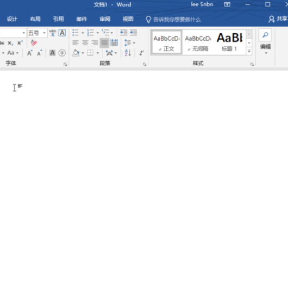Apply strikethrough formatting (abc icon)
This screenshot has width=288, height=294.
tap(2, 43)
